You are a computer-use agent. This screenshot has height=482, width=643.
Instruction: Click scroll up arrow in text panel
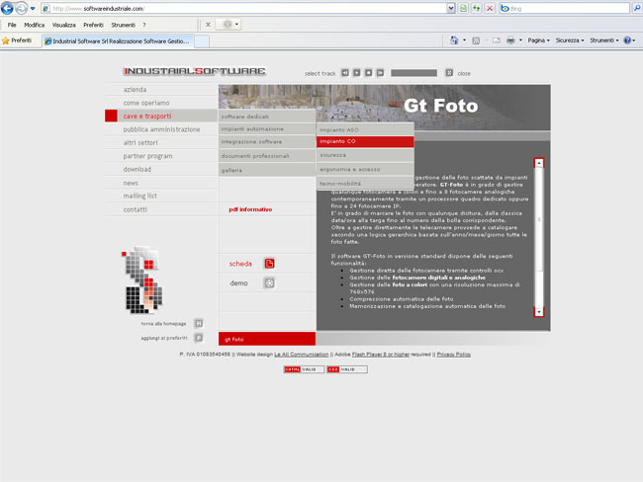[539, 163]
